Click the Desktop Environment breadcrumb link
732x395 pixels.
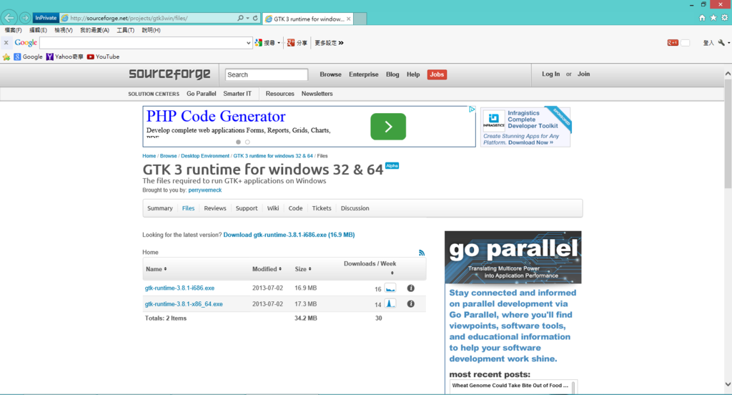(205, 156)
